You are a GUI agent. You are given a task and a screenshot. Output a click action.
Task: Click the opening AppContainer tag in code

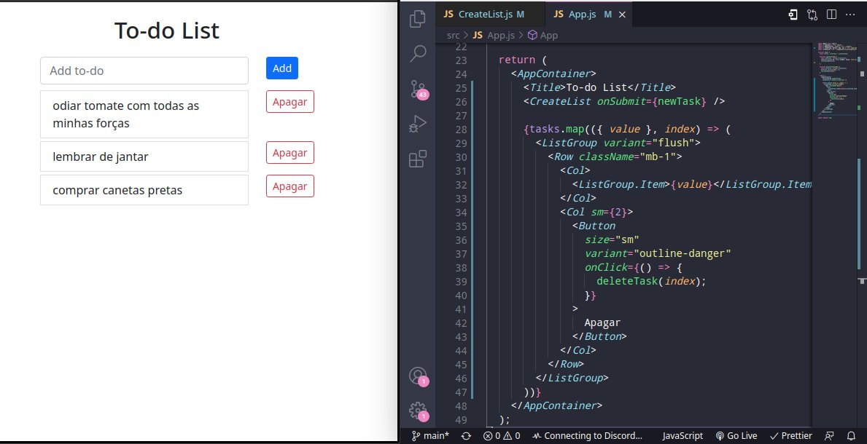554,74
